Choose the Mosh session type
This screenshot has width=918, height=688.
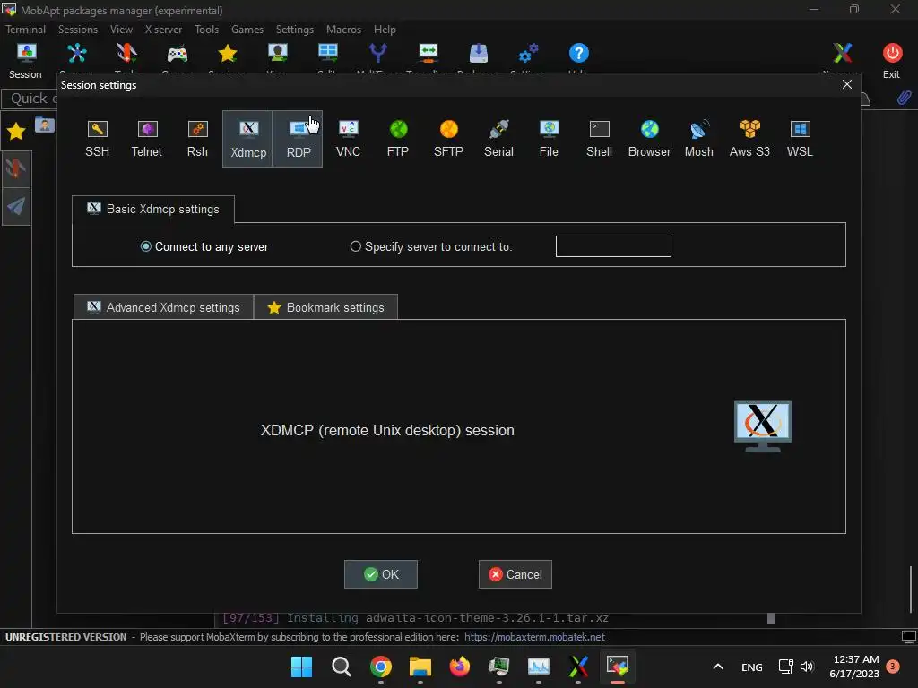[699, 139]
